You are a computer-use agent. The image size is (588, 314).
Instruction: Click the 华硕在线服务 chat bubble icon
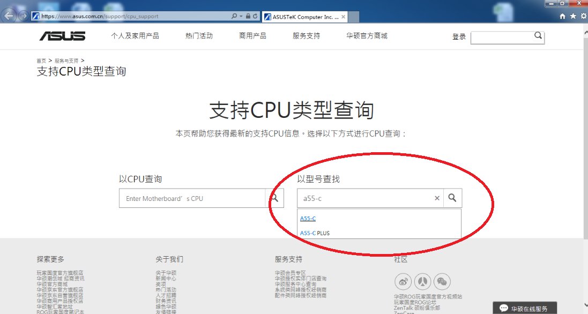click(x=503, y=308)
